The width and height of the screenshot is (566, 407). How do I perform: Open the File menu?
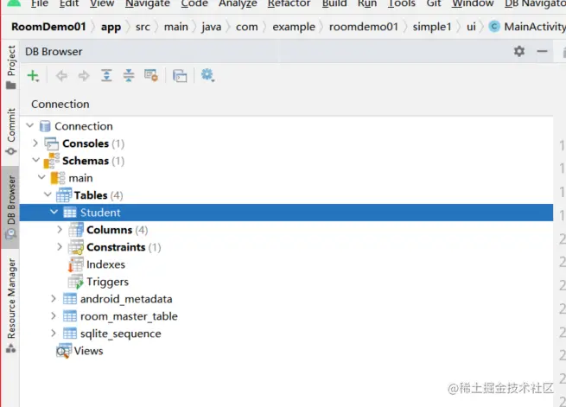coord(40,3)
